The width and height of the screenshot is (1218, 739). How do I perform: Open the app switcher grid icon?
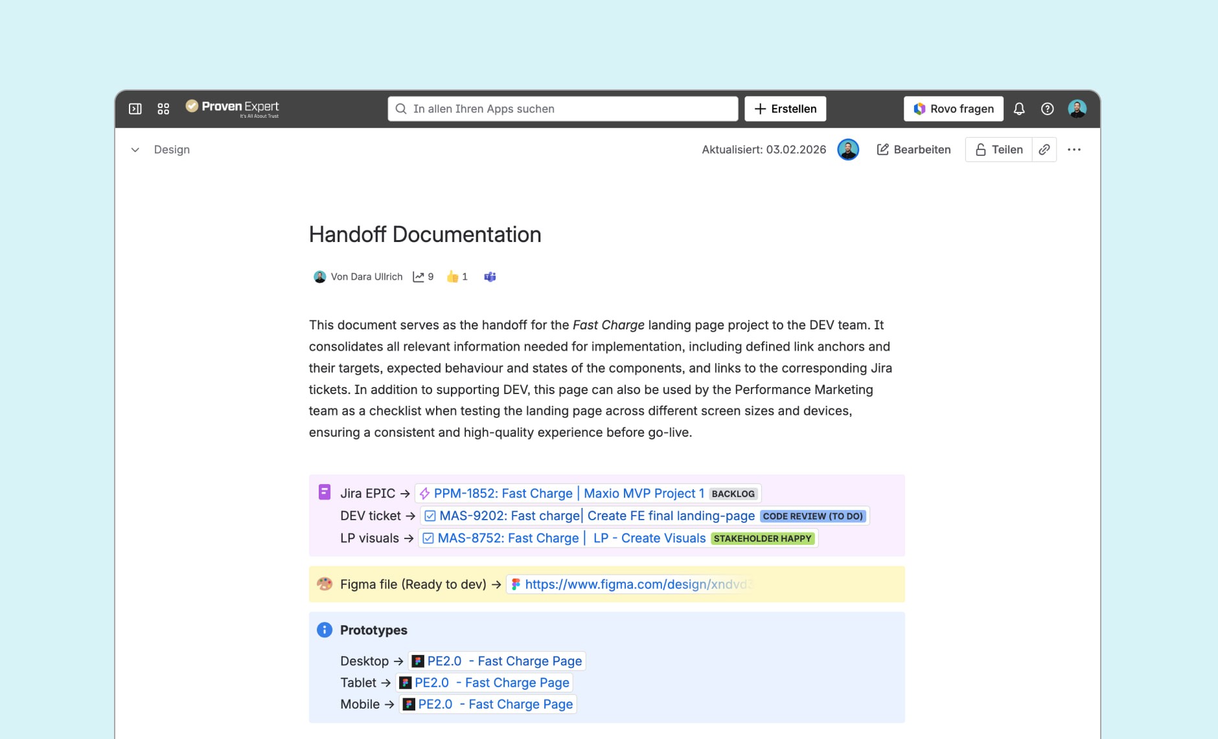point(163,109)
